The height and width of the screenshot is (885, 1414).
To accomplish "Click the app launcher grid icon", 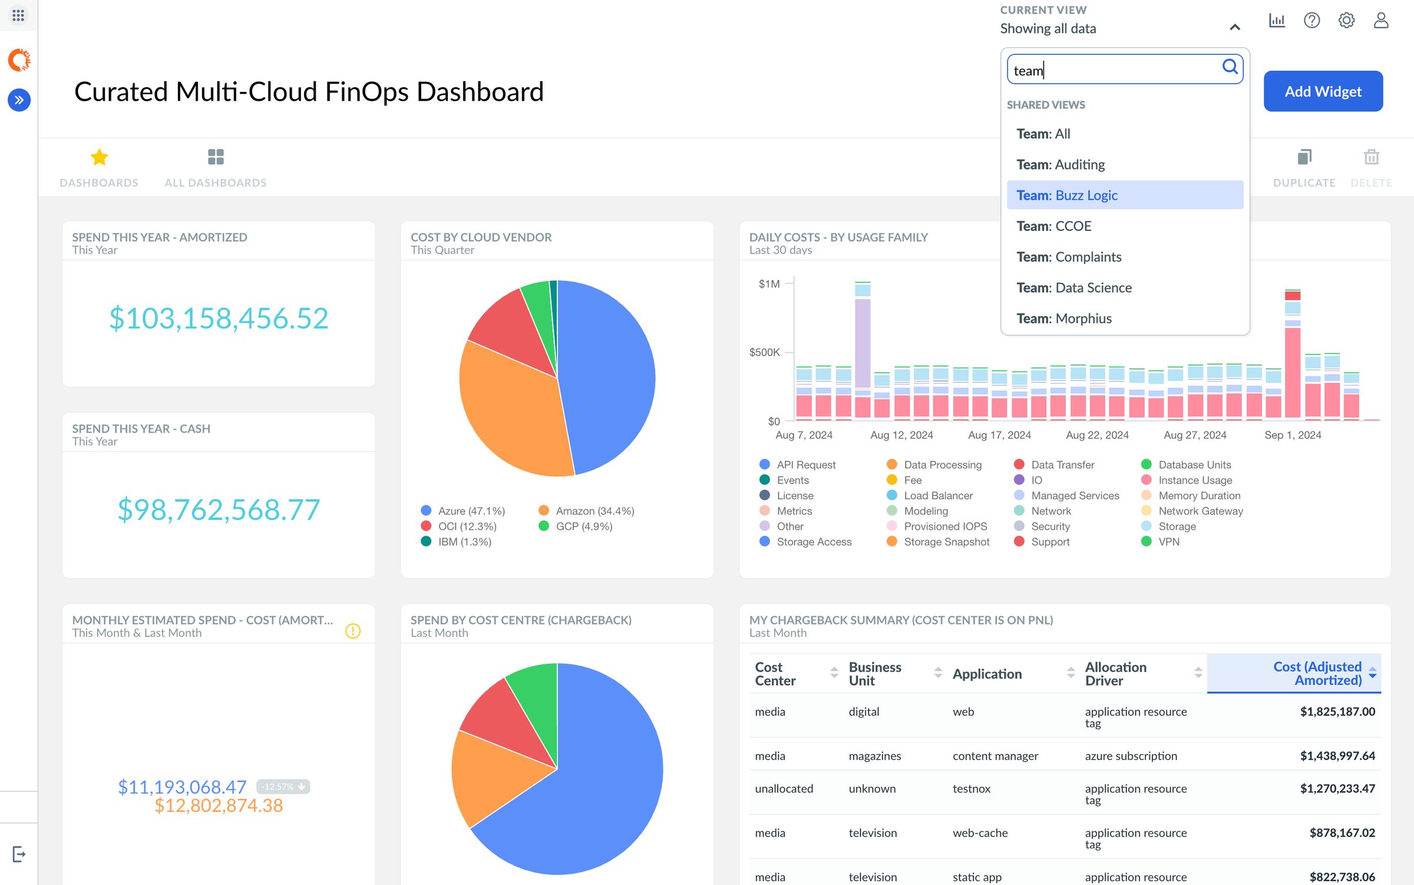I will point(18,15).
